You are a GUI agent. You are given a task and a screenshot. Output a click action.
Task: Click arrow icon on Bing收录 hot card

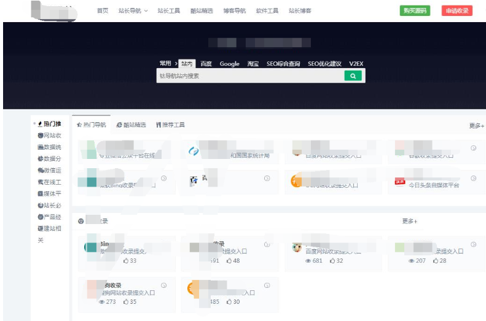tap(163, 178)
